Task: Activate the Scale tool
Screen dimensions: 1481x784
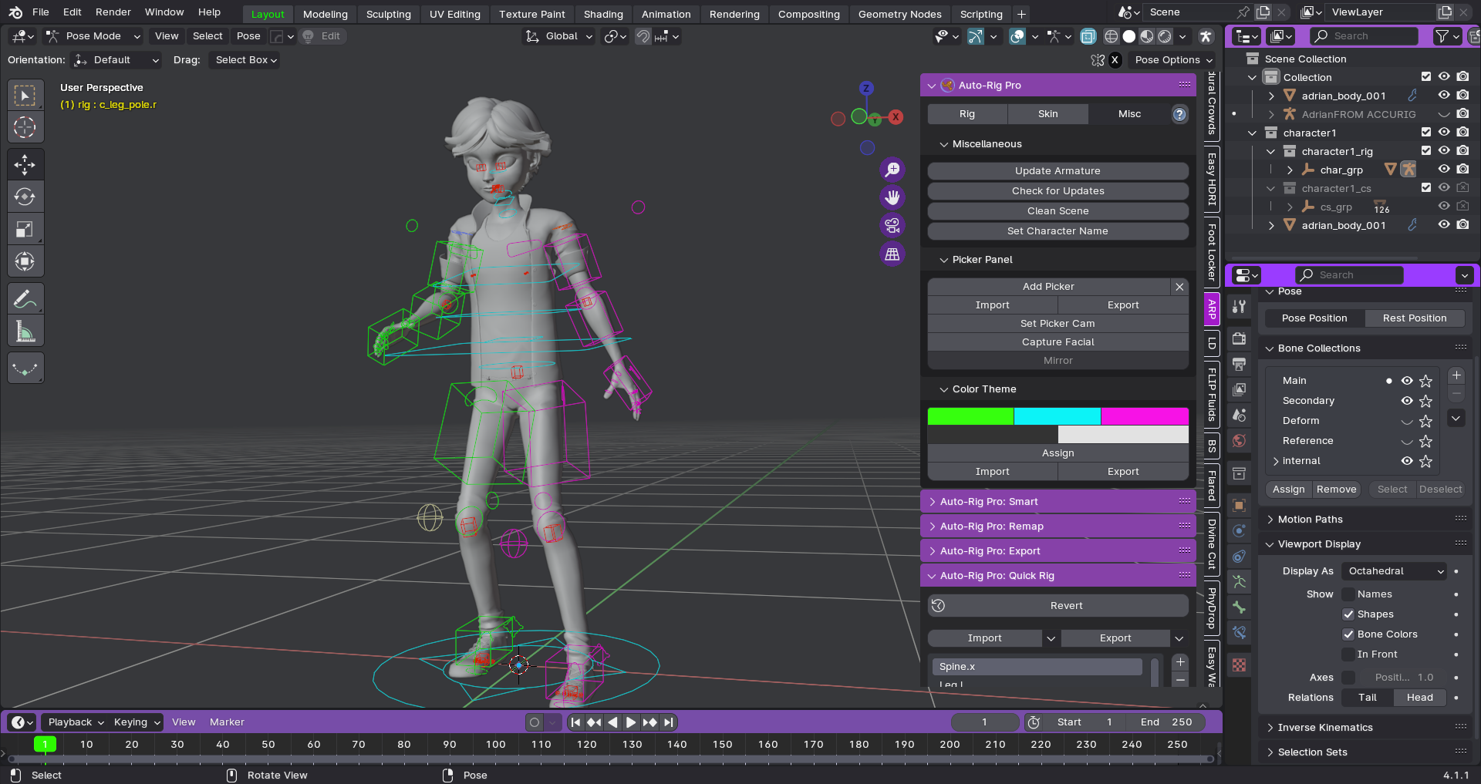Action: (x=25, y=229)
